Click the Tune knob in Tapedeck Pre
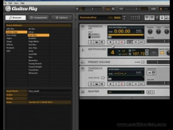Viewport: 173px width, 130px height. click(x=158, y=31)
